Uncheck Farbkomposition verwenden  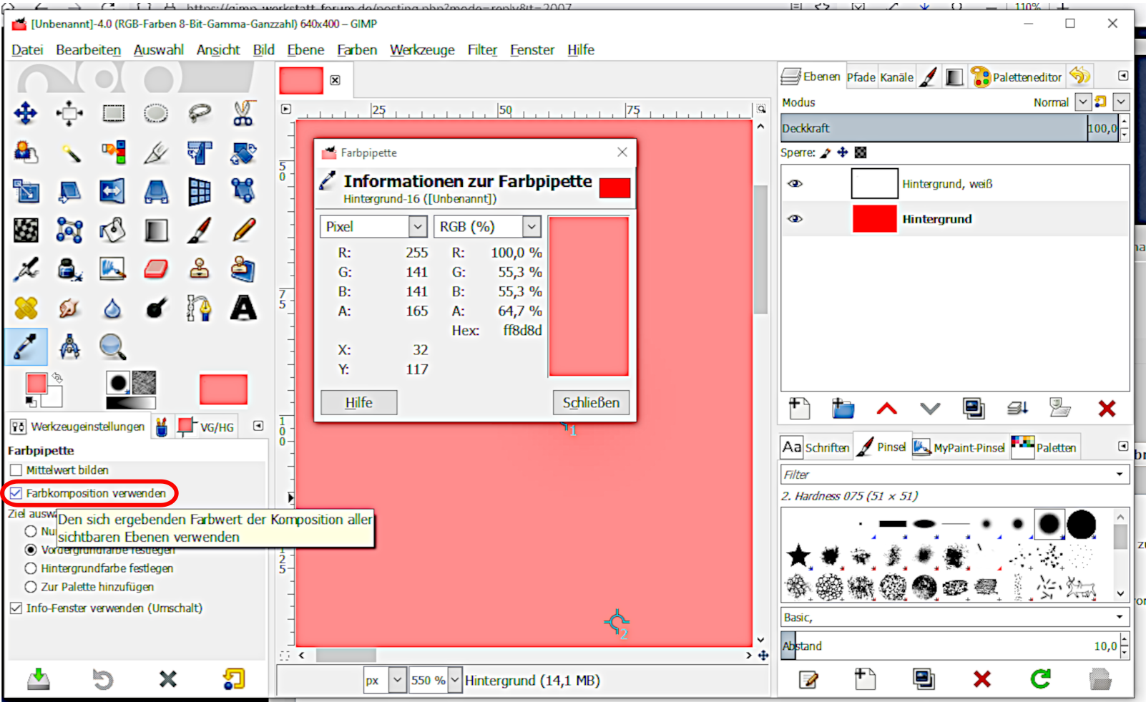click(16, 493)
